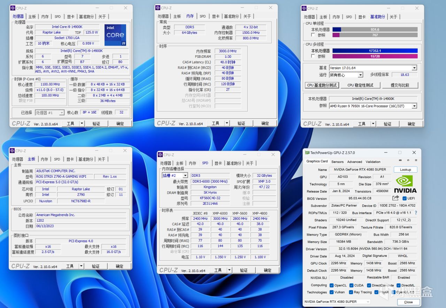Viewport: 446px width, 308px height.
Task: Toggle the Vulkan checkbox
Action: point(331,292)
